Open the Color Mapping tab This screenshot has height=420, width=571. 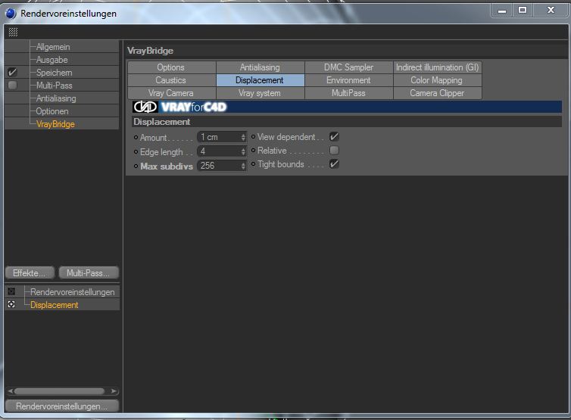click(438, 80)
